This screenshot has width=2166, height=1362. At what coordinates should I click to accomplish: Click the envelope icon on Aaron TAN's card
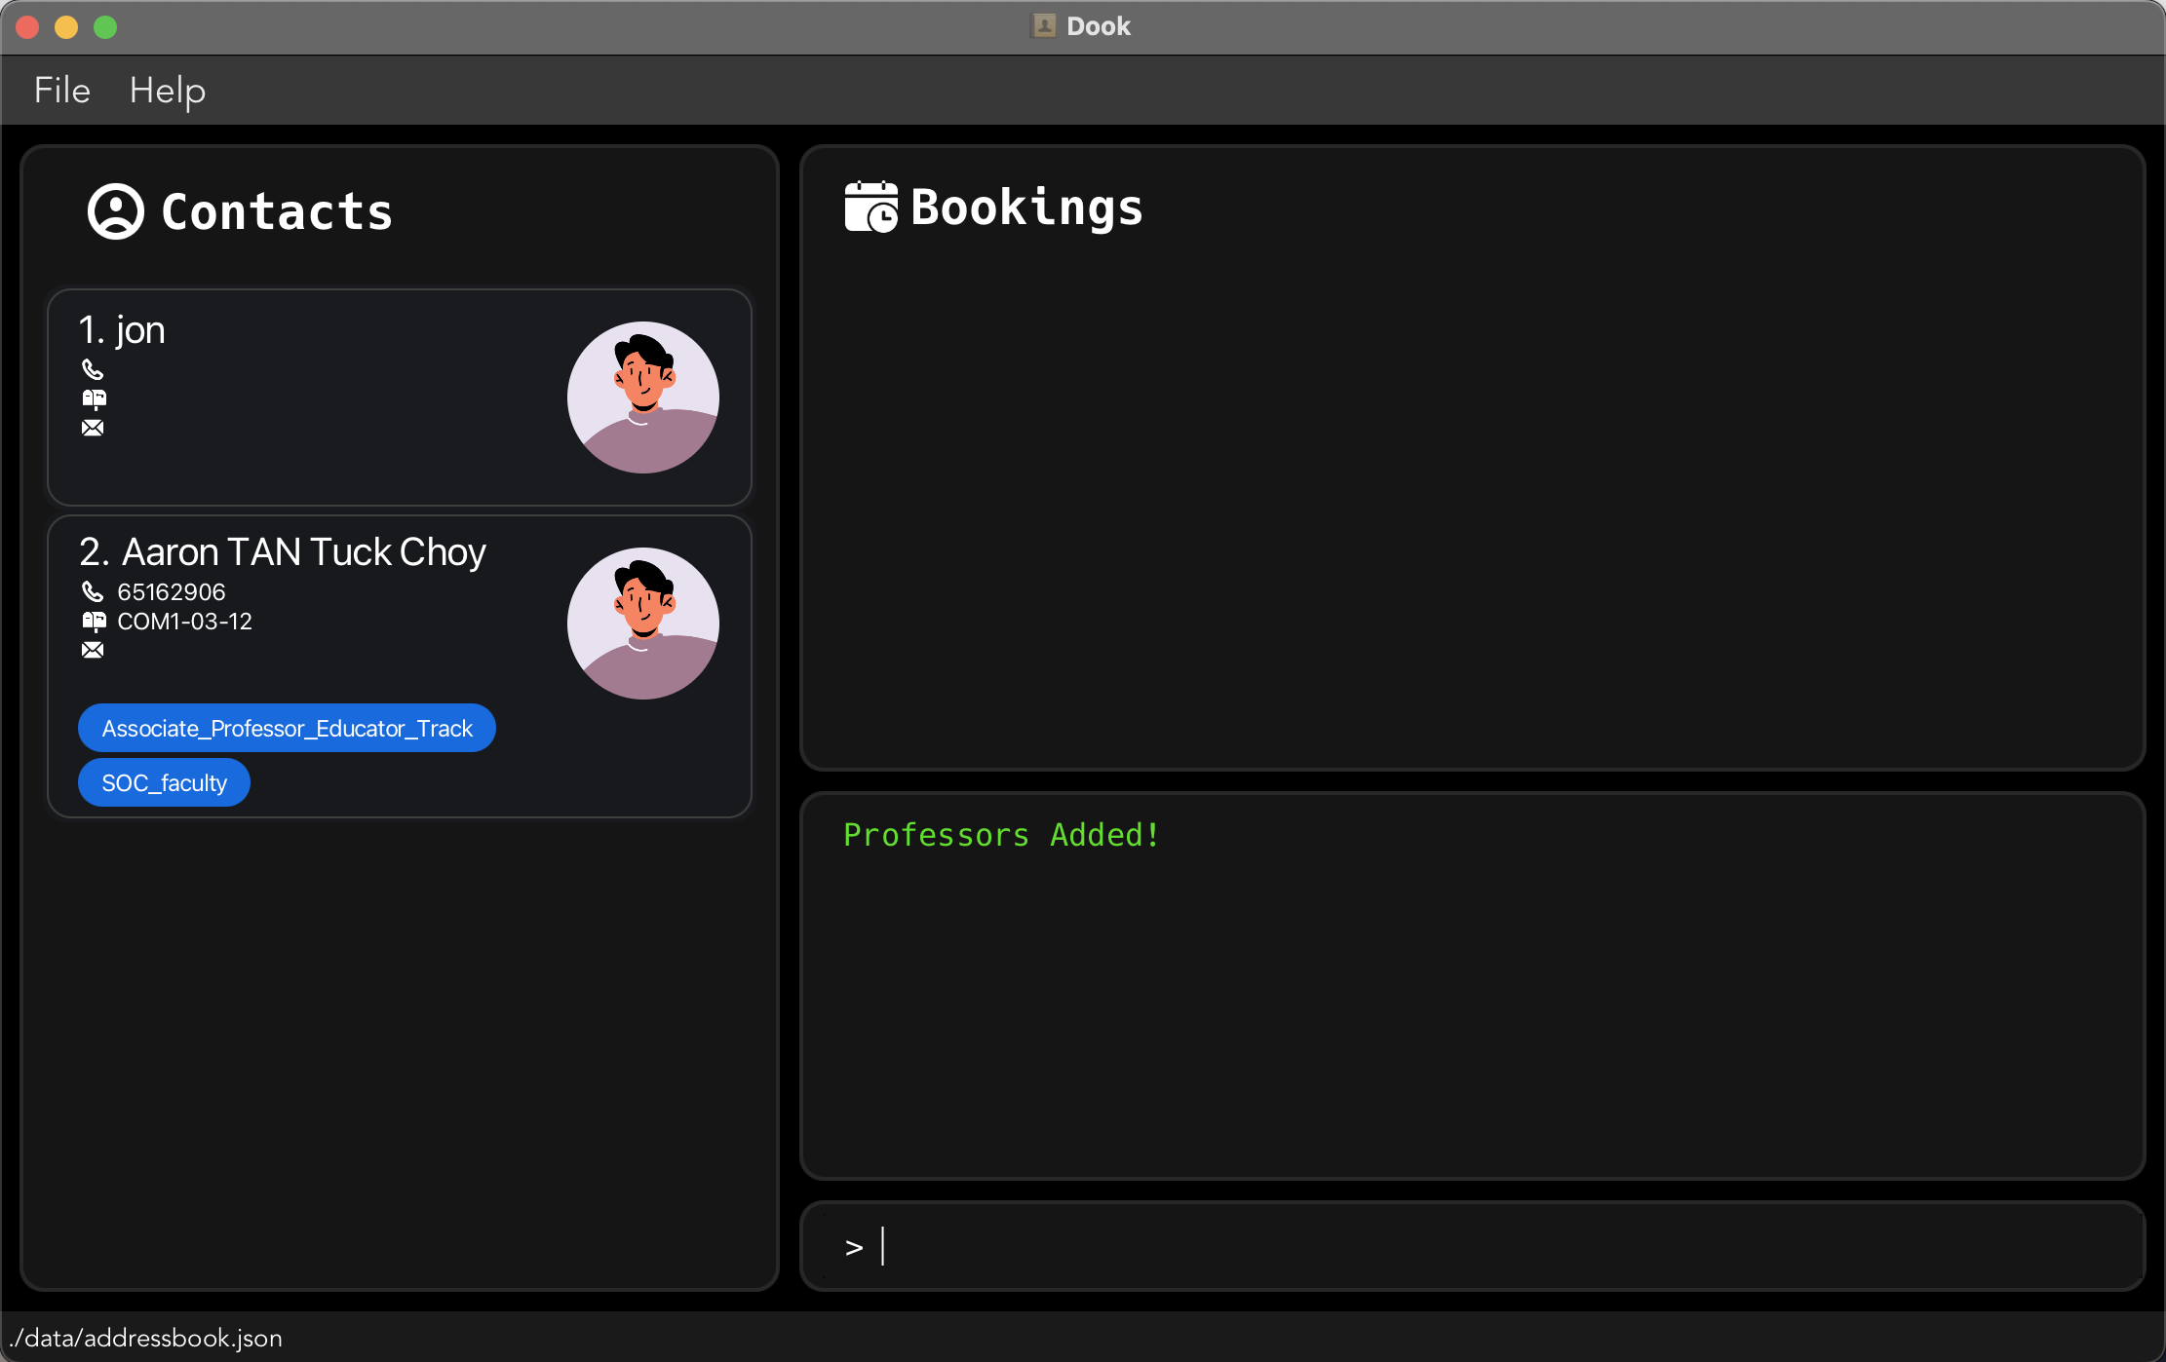93,650
